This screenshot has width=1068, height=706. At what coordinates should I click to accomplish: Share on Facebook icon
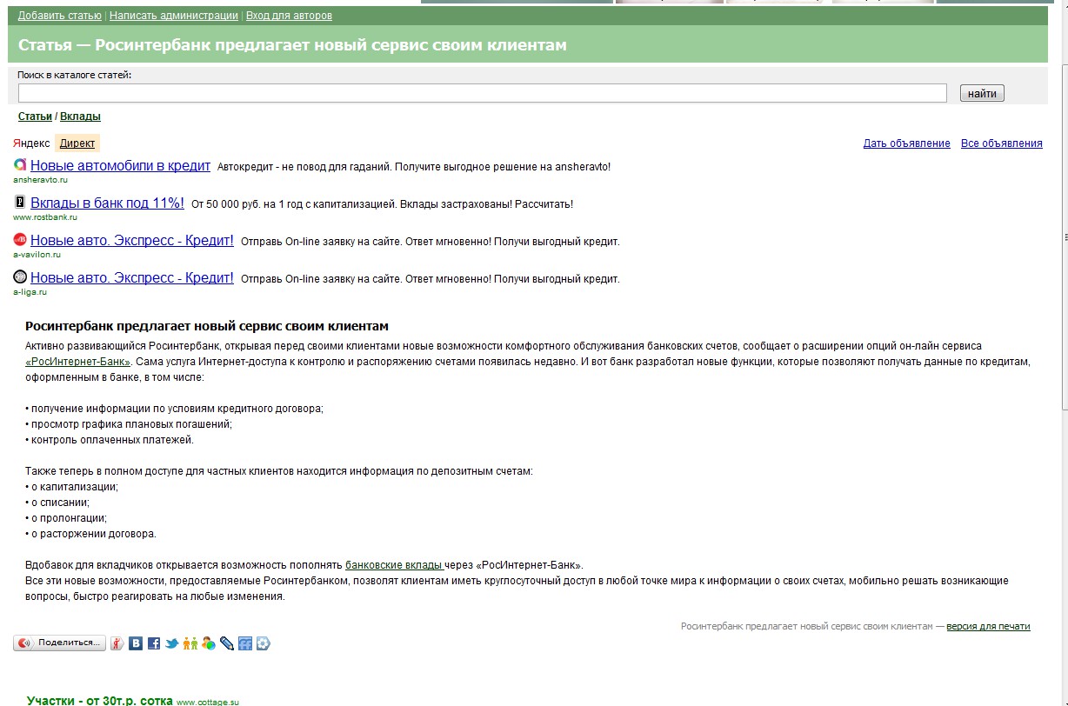tap(154, 643)
